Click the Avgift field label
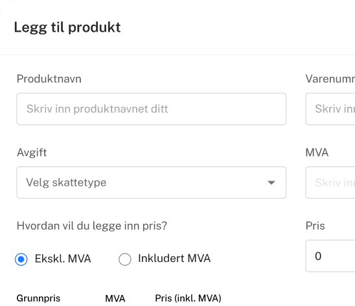The height and width of the screenshot is (306, 355). (32, 153)
